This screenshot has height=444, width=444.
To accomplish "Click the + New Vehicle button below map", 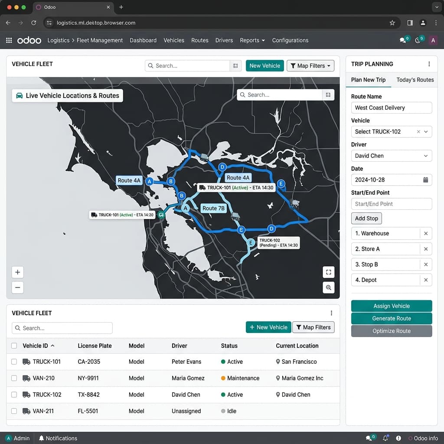I will click(268, 327).
